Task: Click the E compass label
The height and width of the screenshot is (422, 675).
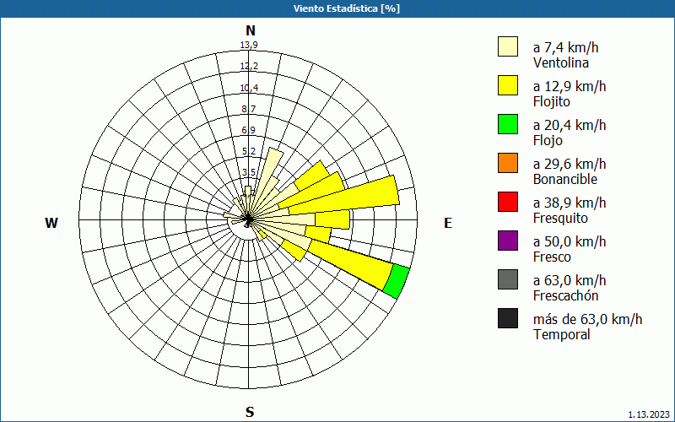Action: pos(448,223)
